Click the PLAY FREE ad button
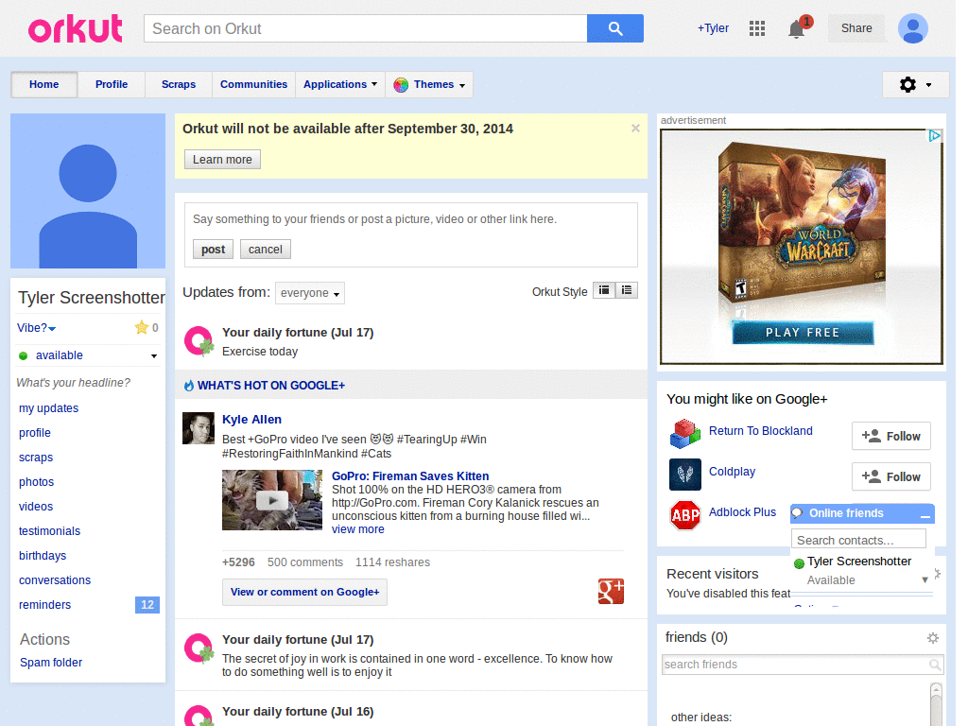This screenshot has height=726, width=968. click(x=803, y=333)
